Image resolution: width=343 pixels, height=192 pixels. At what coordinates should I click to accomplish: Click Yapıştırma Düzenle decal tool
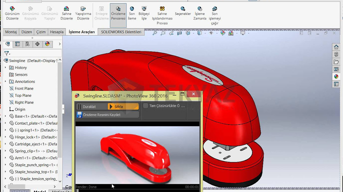pyautogui.click(x=83, y=14)
